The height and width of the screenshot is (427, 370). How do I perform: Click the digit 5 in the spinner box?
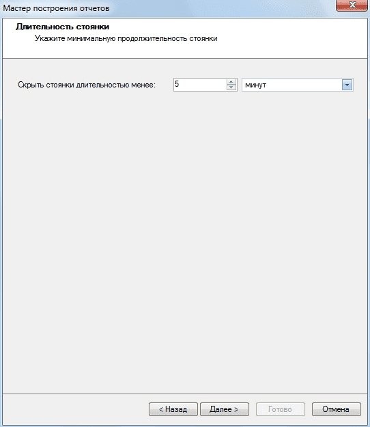click(177, 84)
